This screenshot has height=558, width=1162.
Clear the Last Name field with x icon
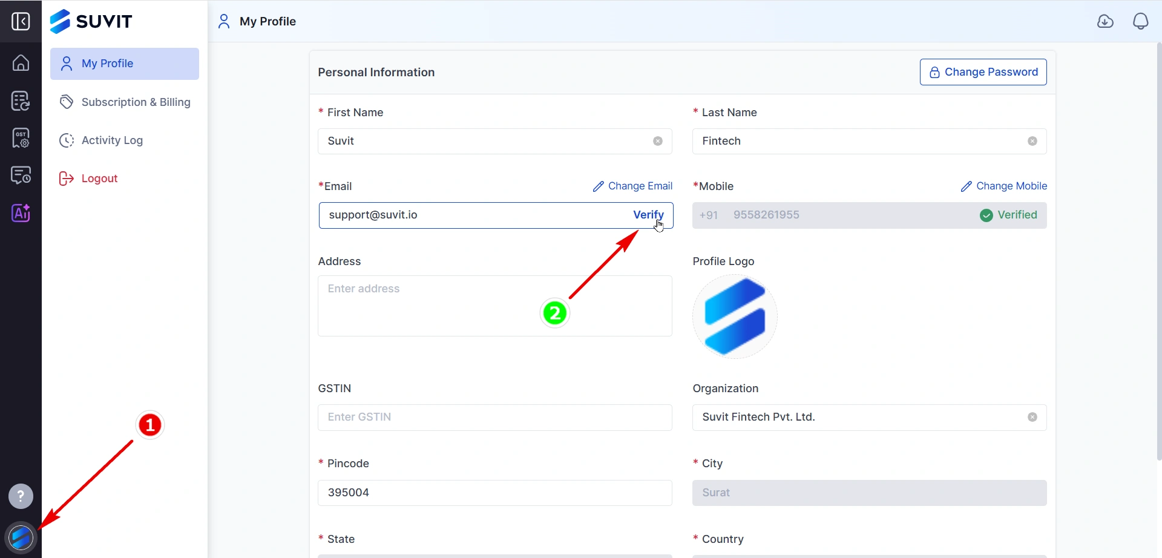[1032, 141]
